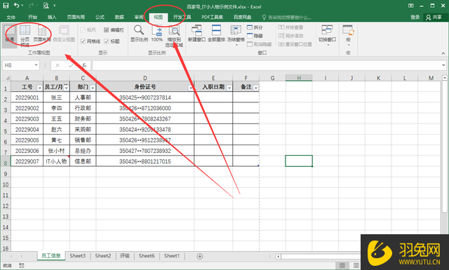The width and height of the screenshot is (449, 270).
Task: Switch to Page Break Preview (分页预览)
Action: coord(25,36)
